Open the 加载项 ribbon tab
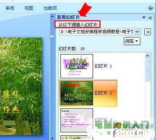This screenshot has width=156, height=140. pos(50,8)
